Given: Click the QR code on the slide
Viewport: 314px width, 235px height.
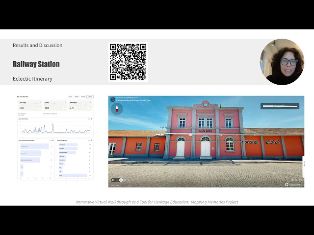Looking at the screenshot, I should coord(128,62).
